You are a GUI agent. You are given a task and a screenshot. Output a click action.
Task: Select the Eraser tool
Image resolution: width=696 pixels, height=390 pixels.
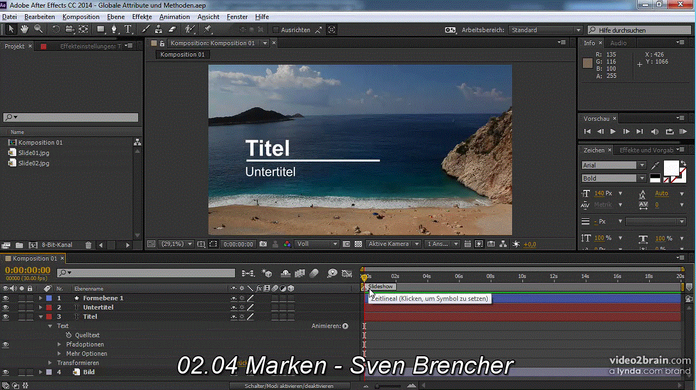173,29
